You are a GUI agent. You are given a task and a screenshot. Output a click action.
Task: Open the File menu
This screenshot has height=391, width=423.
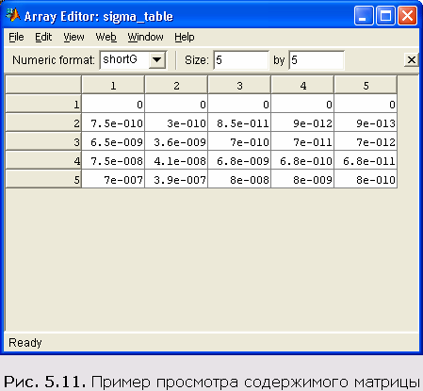[x=16, y=37]
